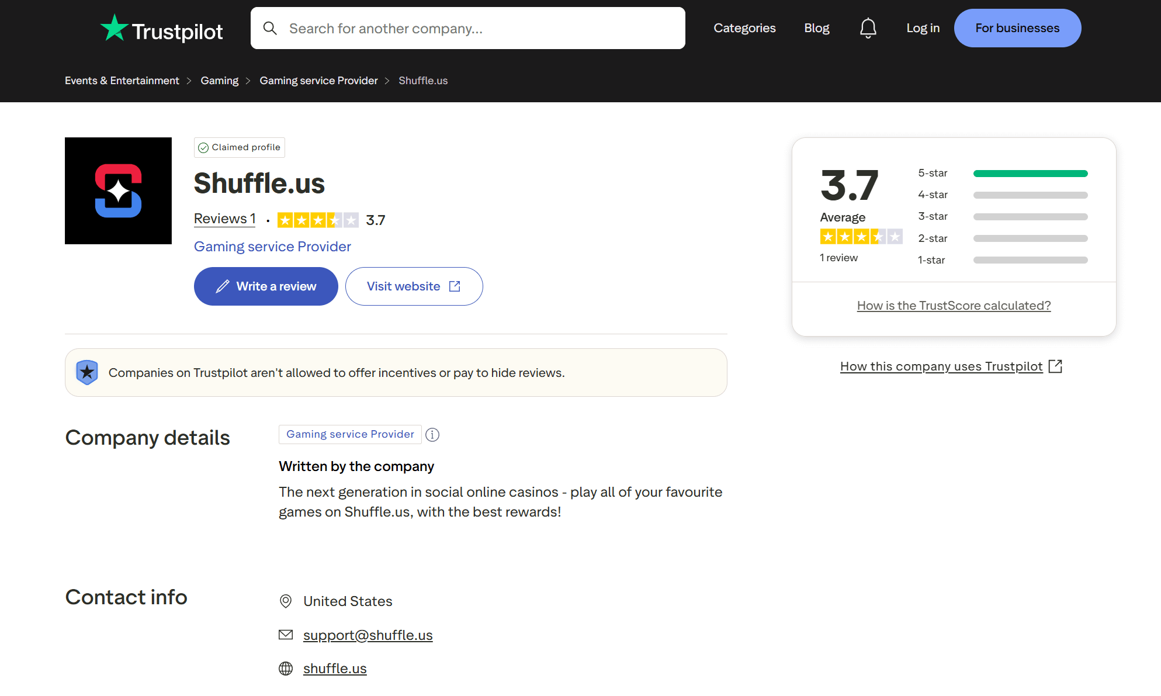Click the website globe icon

click(x=286, y=669)
